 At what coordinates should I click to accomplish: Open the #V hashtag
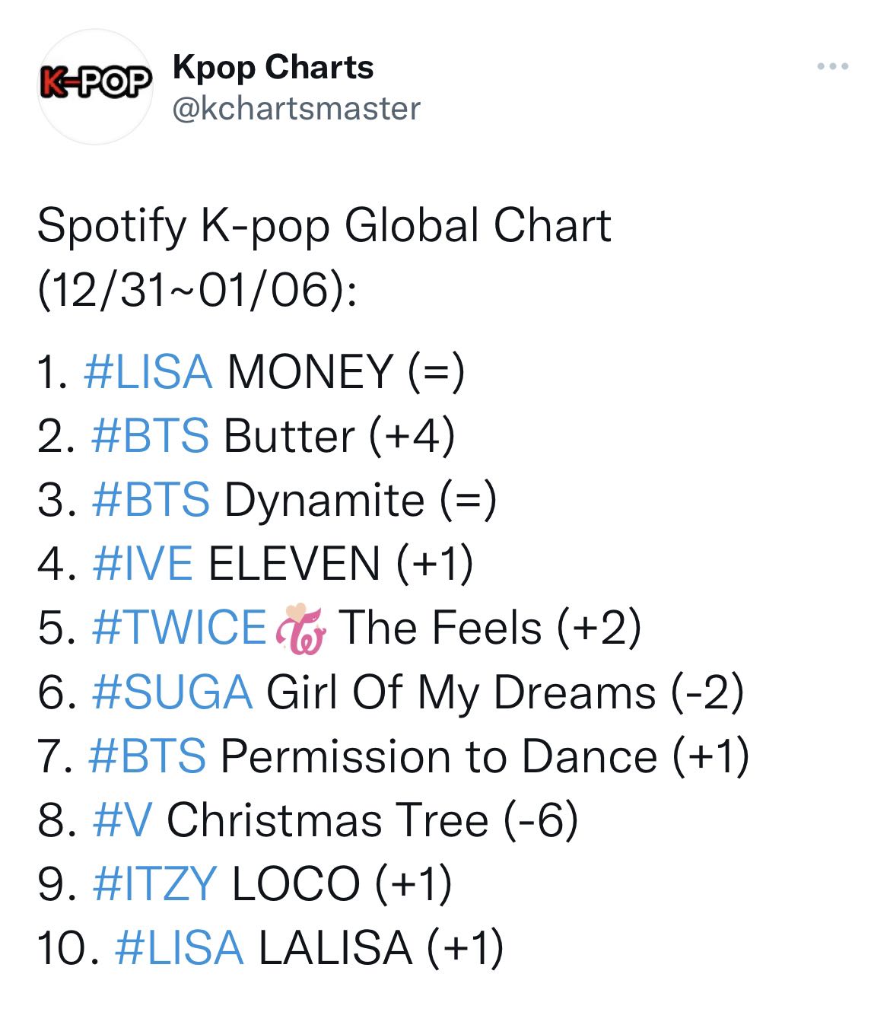click(122, 820)
